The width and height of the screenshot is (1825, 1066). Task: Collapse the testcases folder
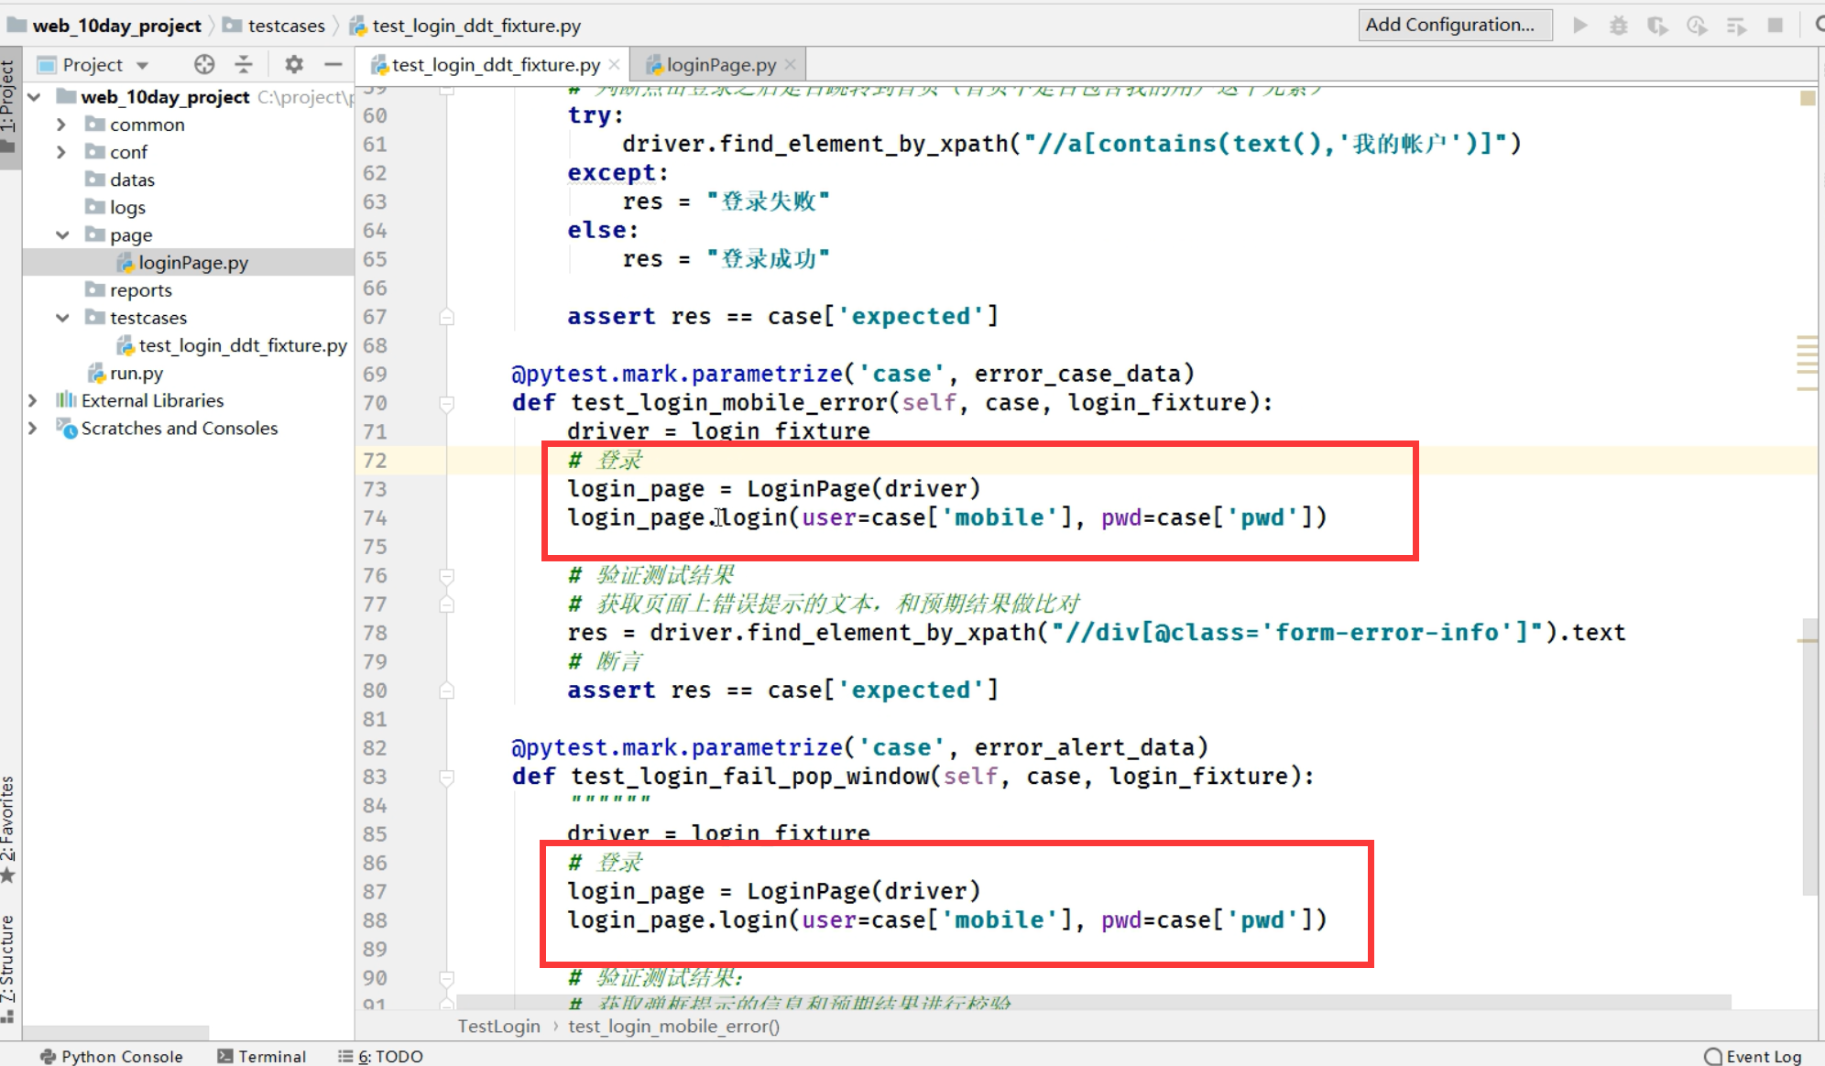click(61, 318)
